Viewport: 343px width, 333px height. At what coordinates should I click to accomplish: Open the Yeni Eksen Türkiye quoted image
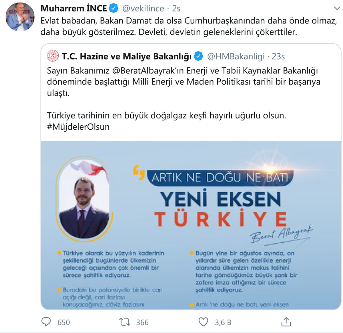(x=191, y=225)
